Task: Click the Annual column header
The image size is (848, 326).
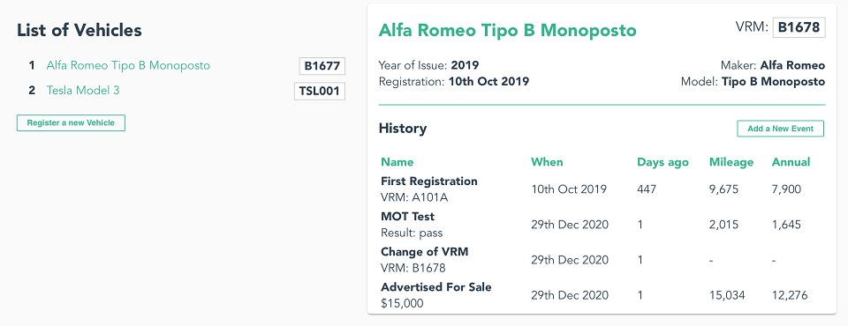Action: pyautogui.click(x=791, y=162)
